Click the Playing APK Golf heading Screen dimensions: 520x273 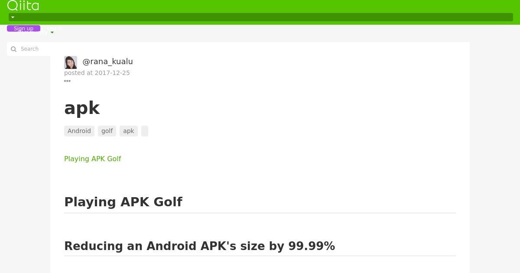coord(123,202)
